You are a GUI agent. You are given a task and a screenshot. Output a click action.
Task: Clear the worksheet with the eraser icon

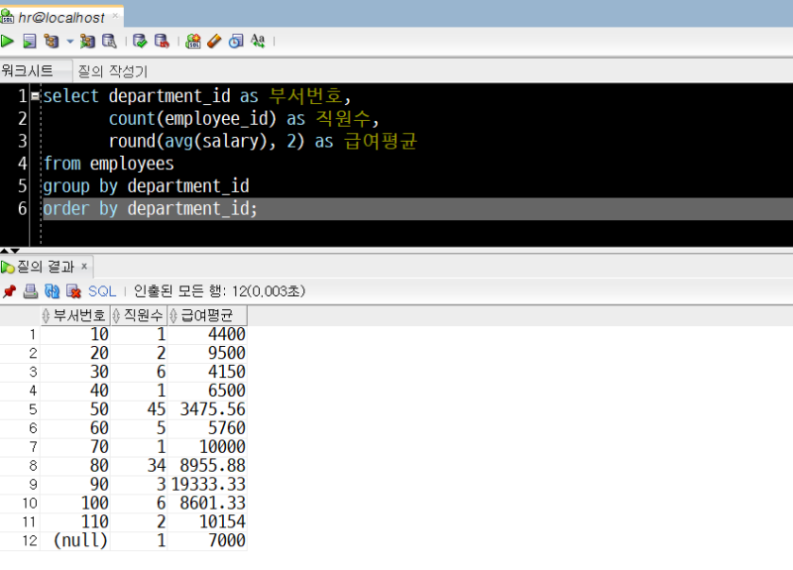coord(214,41)
